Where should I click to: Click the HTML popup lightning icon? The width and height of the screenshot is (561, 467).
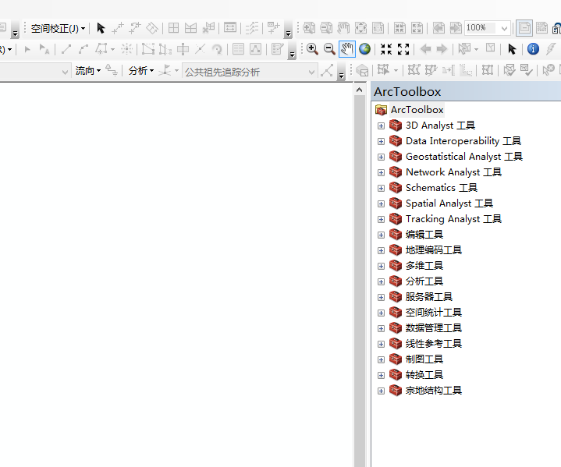[551, 49]
